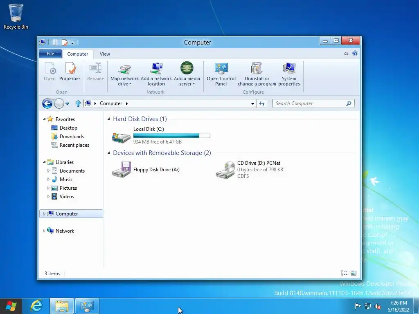This screenshot has height=314, width=419.
Task: Click Map network drive icon
Action: click(x=124, y=74)
